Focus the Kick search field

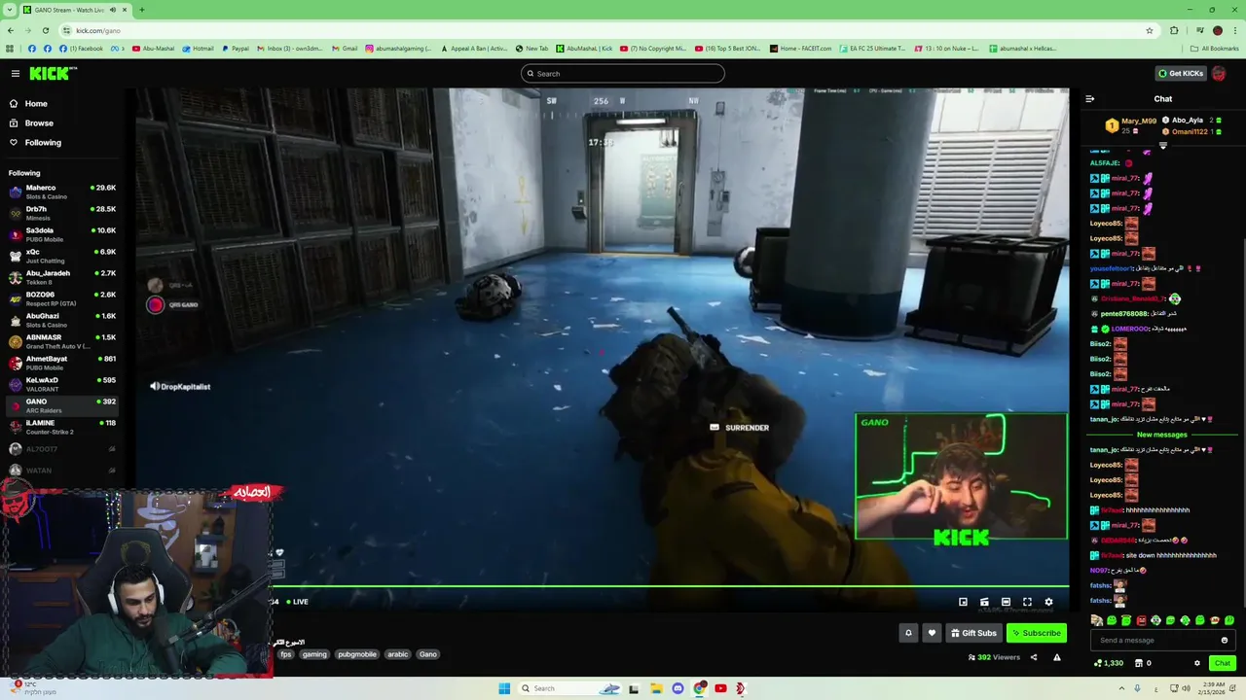coord(623,74)
